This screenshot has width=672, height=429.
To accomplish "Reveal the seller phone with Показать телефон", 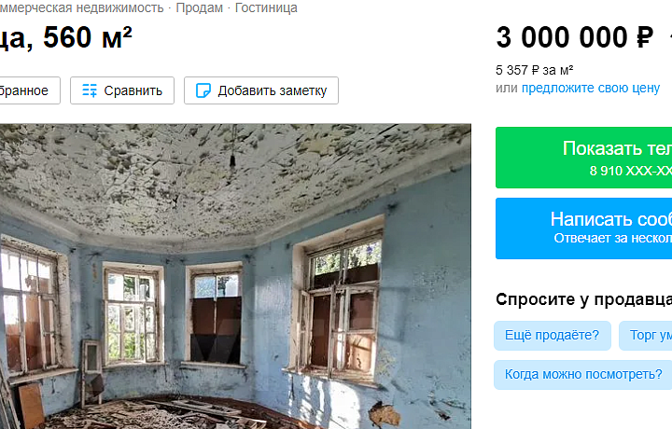I will coord(583,158).
